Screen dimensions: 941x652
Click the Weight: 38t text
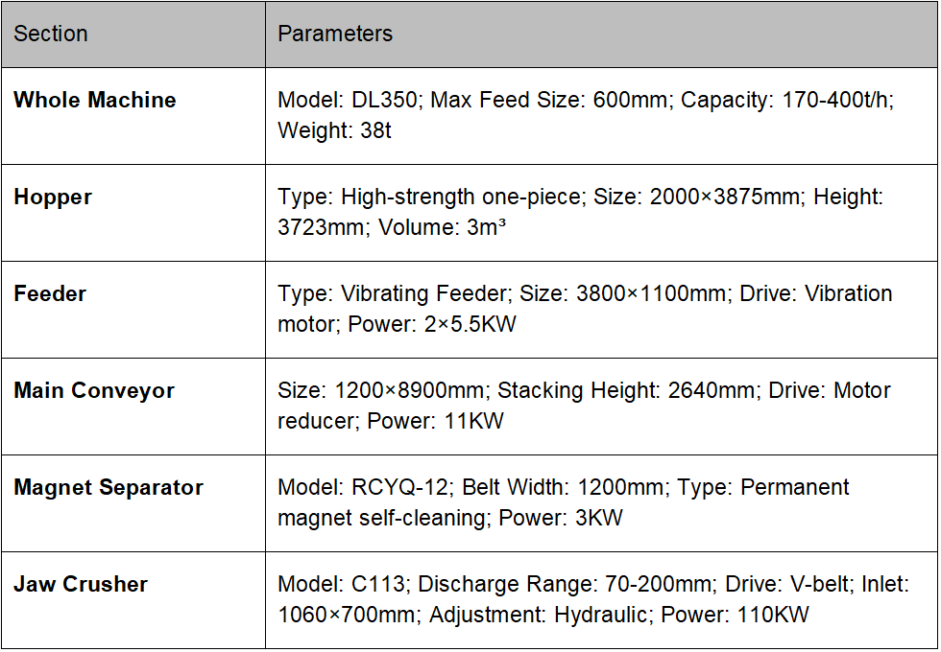pos(334,131)
